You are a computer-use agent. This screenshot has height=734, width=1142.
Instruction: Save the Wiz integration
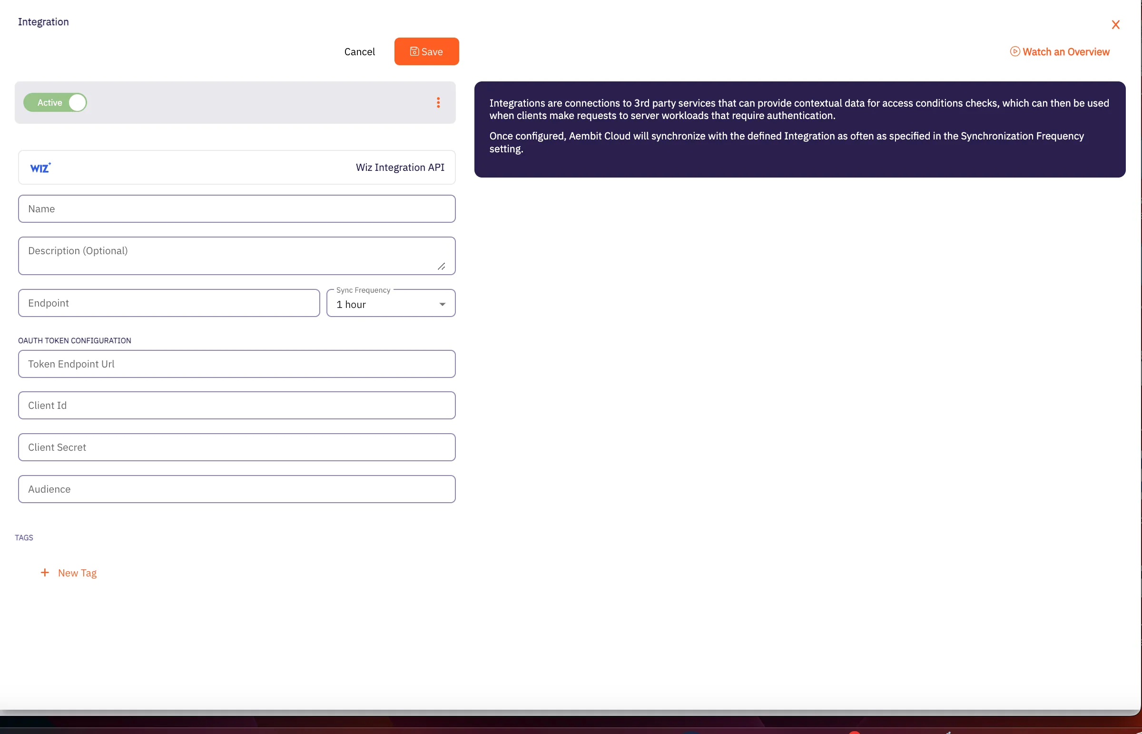click(426, 51)
